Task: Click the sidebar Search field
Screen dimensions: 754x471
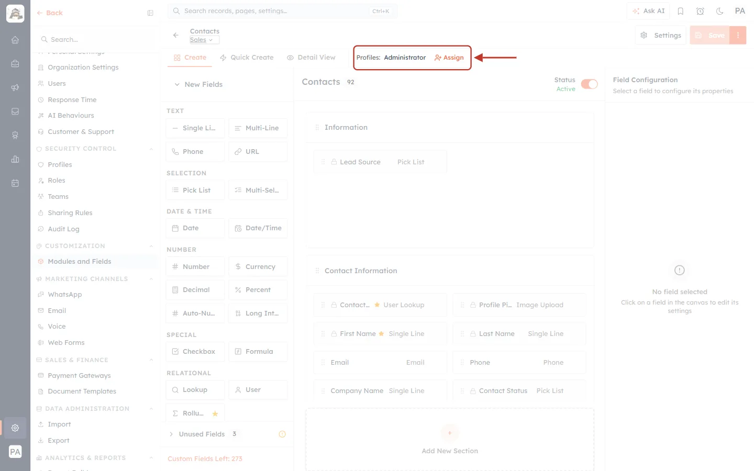Action: pyautogui.click(x=97, y=40)
